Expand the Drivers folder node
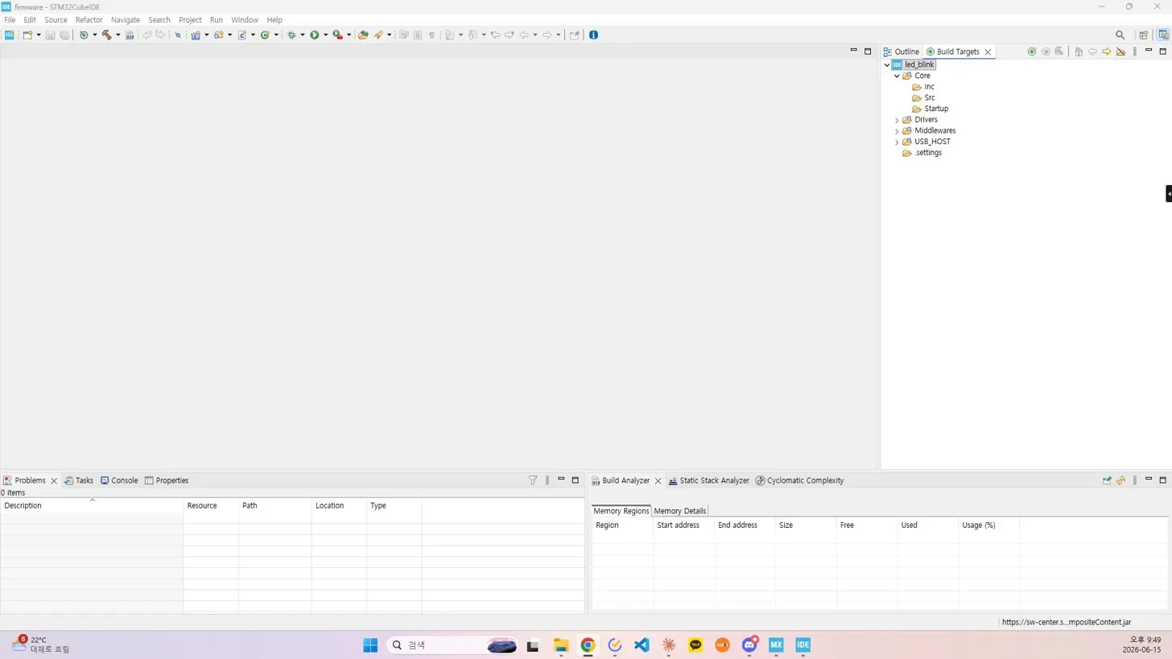The image size is (1172, 659). pos(897,120)
